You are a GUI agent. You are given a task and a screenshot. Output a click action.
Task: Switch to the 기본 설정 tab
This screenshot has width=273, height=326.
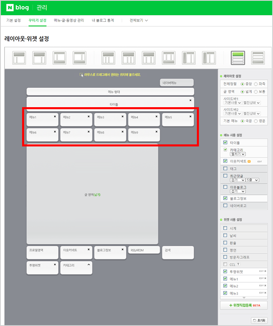pos(14,20)
